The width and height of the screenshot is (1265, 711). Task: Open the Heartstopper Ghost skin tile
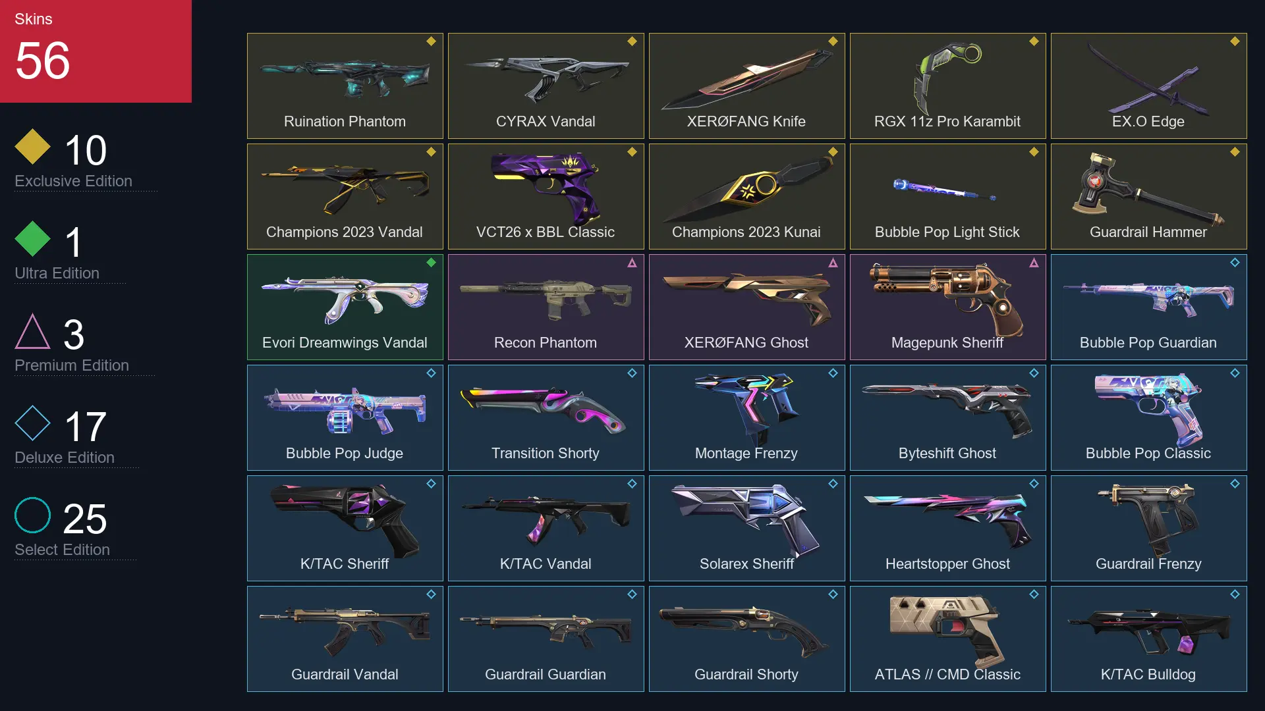pyautogui.click(x=948, y=528)
